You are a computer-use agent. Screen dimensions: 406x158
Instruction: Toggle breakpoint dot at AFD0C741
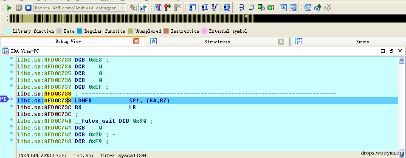[x=11, y=126]
